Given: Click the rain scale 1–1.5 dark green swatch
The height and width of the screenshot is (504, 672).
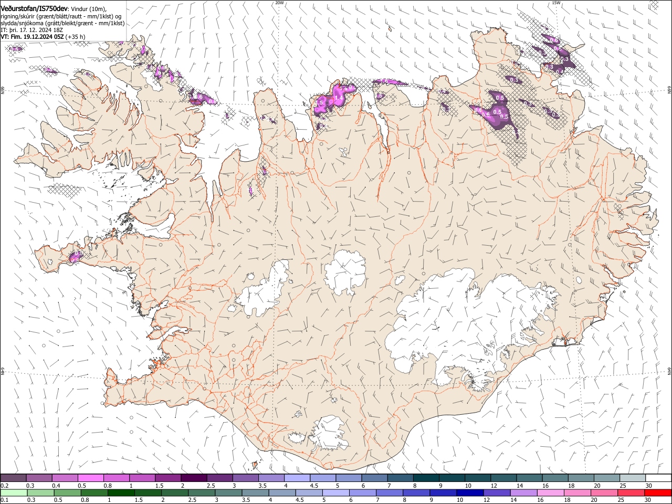Looking at the screenshot, I should (121, 492).
